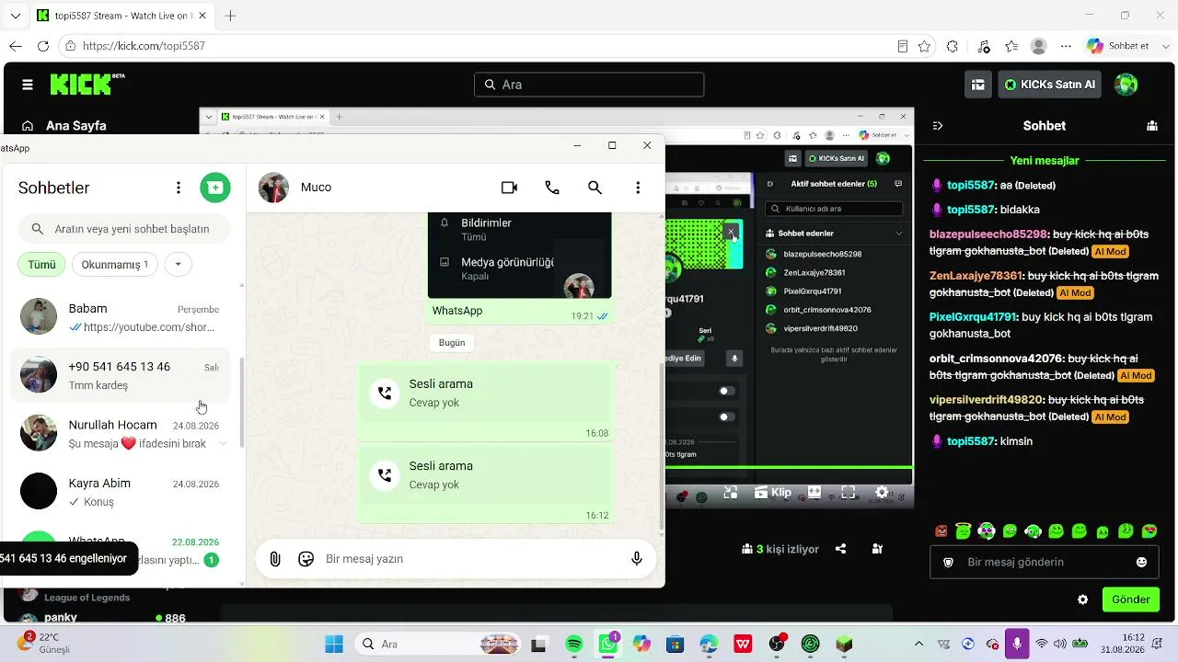
Task: Open Kick chat settings gear
Action: click(1083, 599)
